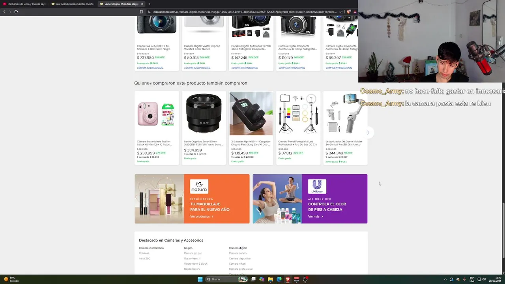Click price $ 37.812 on combo panel card
This screenshot has width=505, height=284.
point(285,153)
